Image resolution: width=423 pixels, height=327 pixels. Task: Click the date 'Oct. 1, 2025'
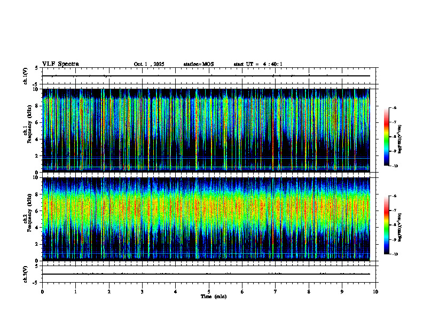point(149,64)
